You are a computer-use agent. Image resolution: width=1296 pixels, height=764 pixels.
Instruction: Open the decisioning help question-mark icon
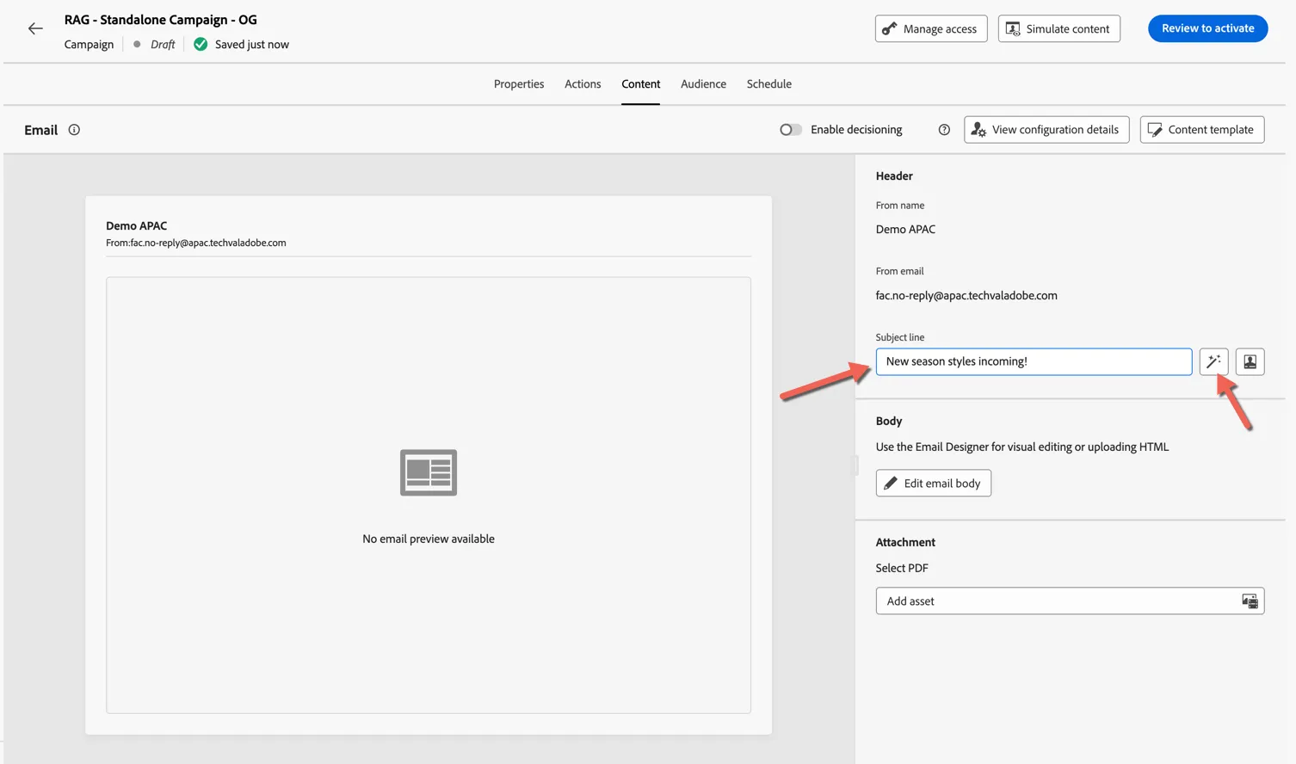coord(944,130)
